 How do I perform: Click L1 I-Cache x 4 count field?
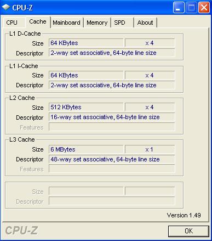[150, 75]
